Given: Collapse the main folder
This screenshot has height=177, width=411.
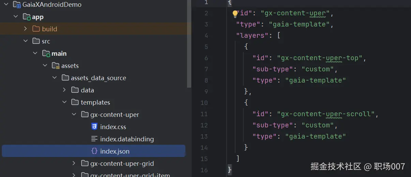Looking at the screenshot, I should [x=35, y=53].
